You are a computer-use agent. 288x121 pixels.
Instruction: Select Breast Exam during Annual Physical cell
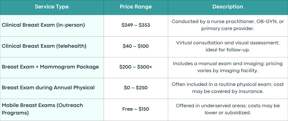tap(52, 88)
